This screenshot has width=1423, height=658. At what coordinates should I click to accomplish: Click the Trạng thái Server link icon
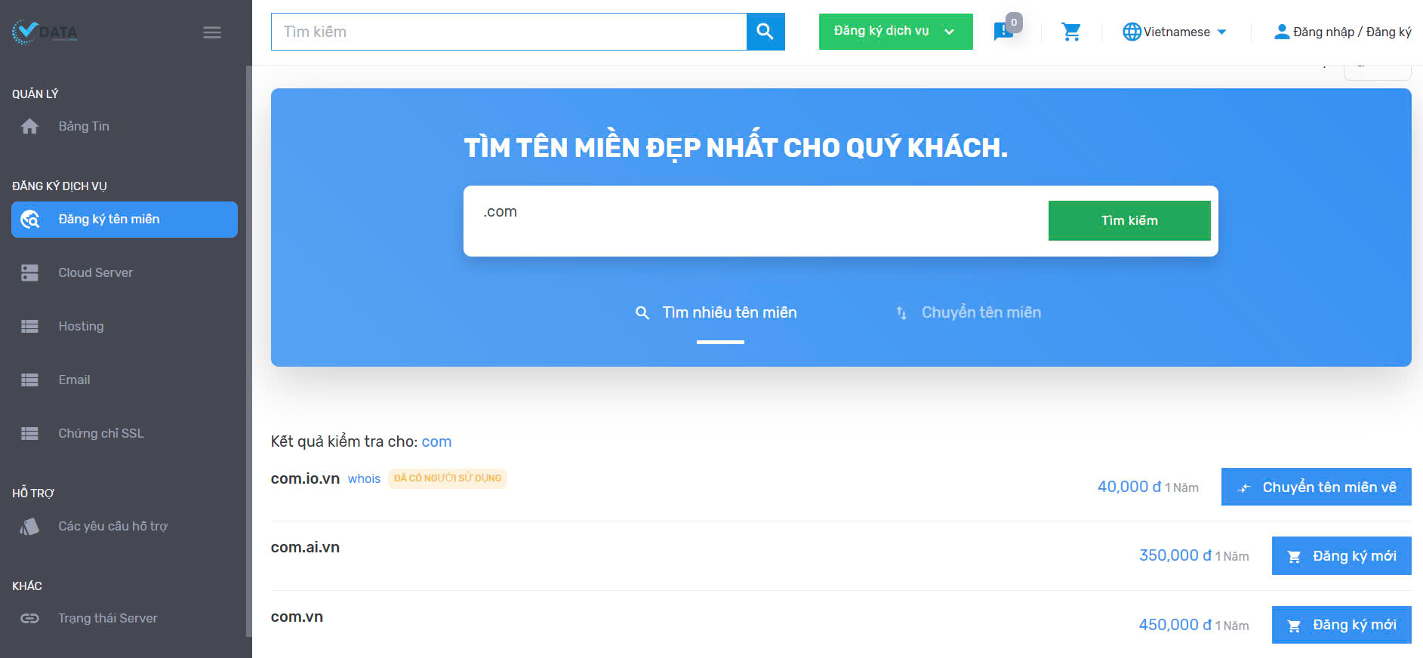(29, 618)
